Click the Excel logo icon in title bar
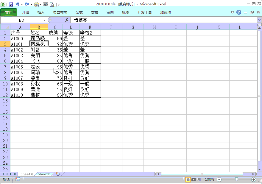This screenshot has height=184, width=262. coord(3,4)
